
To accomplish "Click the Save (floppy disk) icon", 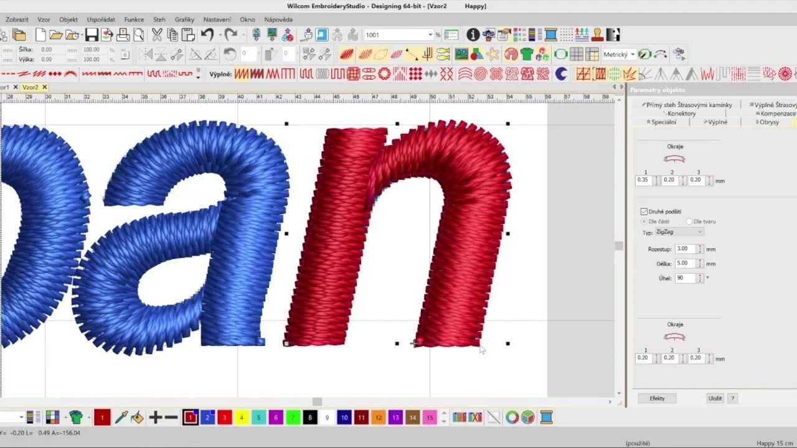I will click(92, 35).
